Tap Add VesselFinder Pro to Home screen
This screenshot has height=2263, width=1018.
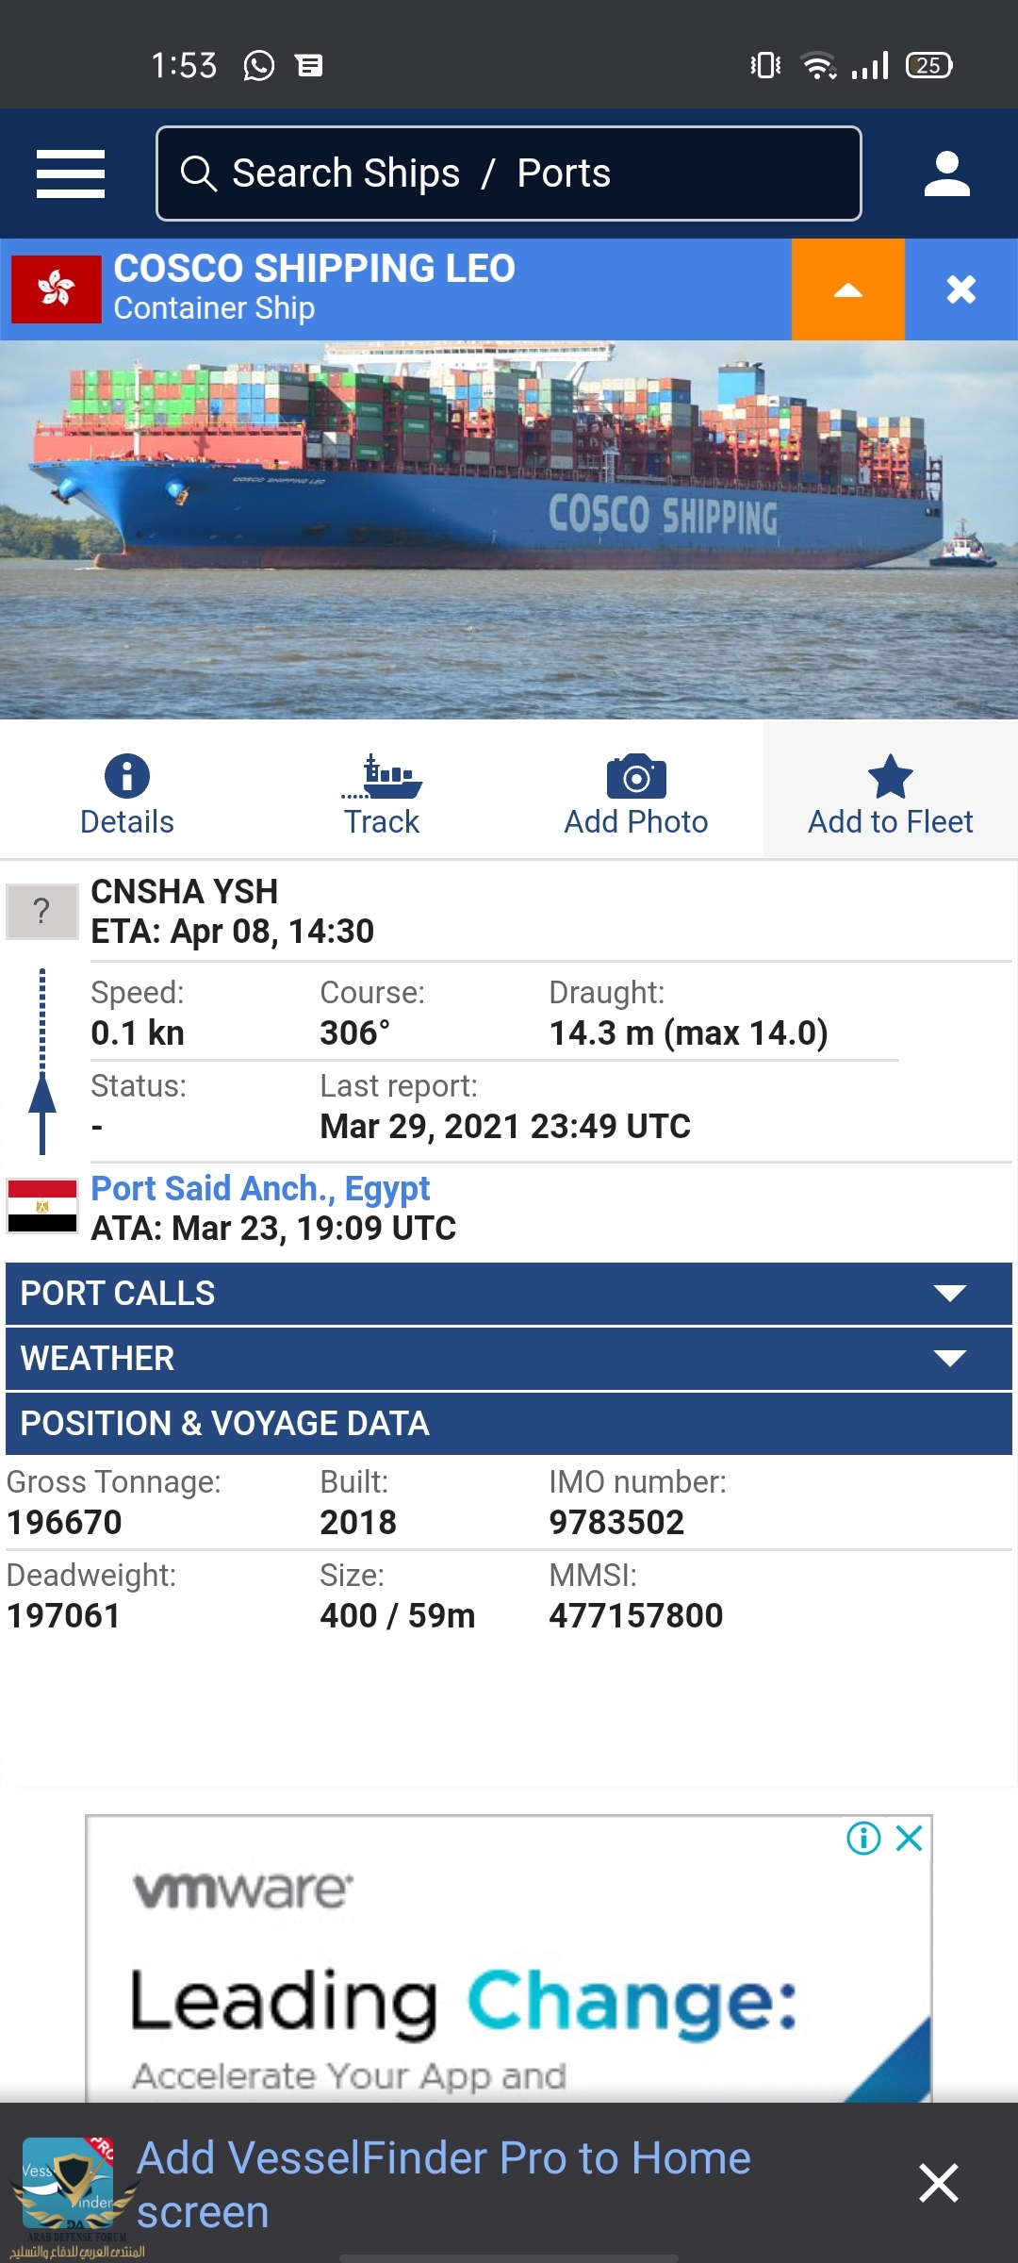(443, 2184)
